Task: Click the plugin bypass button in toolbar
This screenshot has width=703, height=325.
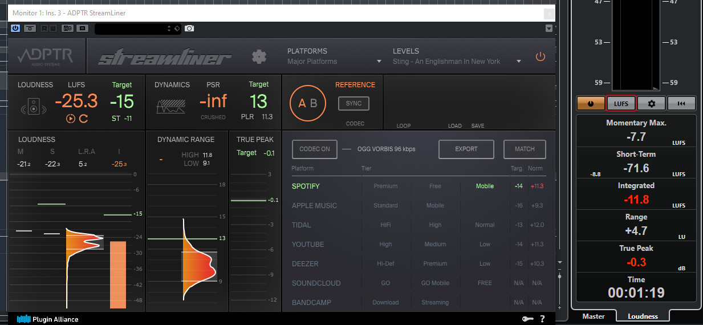Action: point(30,28)
